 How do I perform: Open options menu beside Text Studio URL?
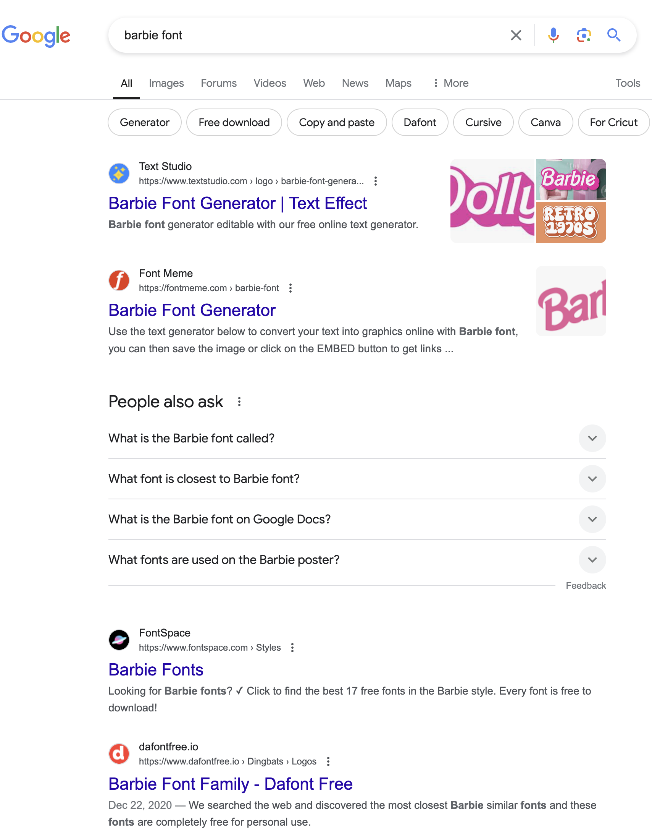[x=375, y=181]
